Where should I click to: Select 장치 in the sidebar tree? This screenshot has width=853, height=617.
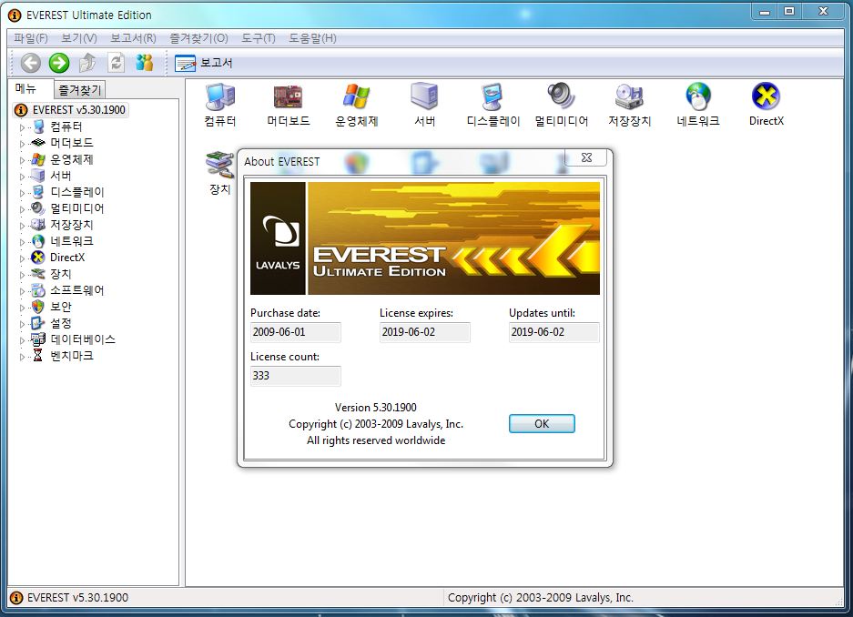(x=60, y=274)
